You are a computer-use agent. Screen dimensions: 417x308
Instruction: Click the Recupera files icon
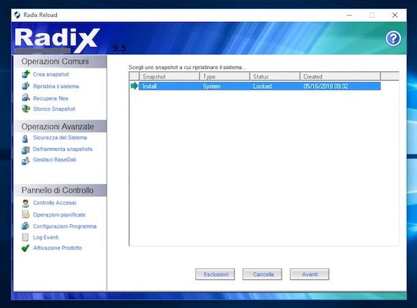click(x=26, y=98)
